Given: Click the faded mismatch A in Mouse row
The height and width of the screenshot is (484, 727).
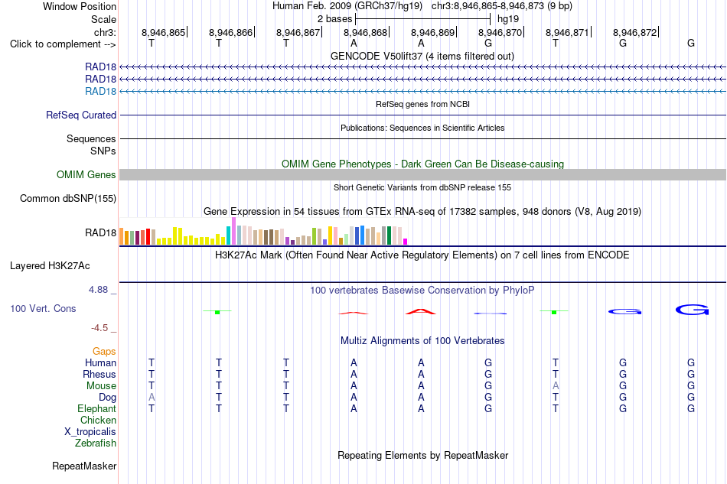Looking at the screenshot, I should [x=556, y=386].
